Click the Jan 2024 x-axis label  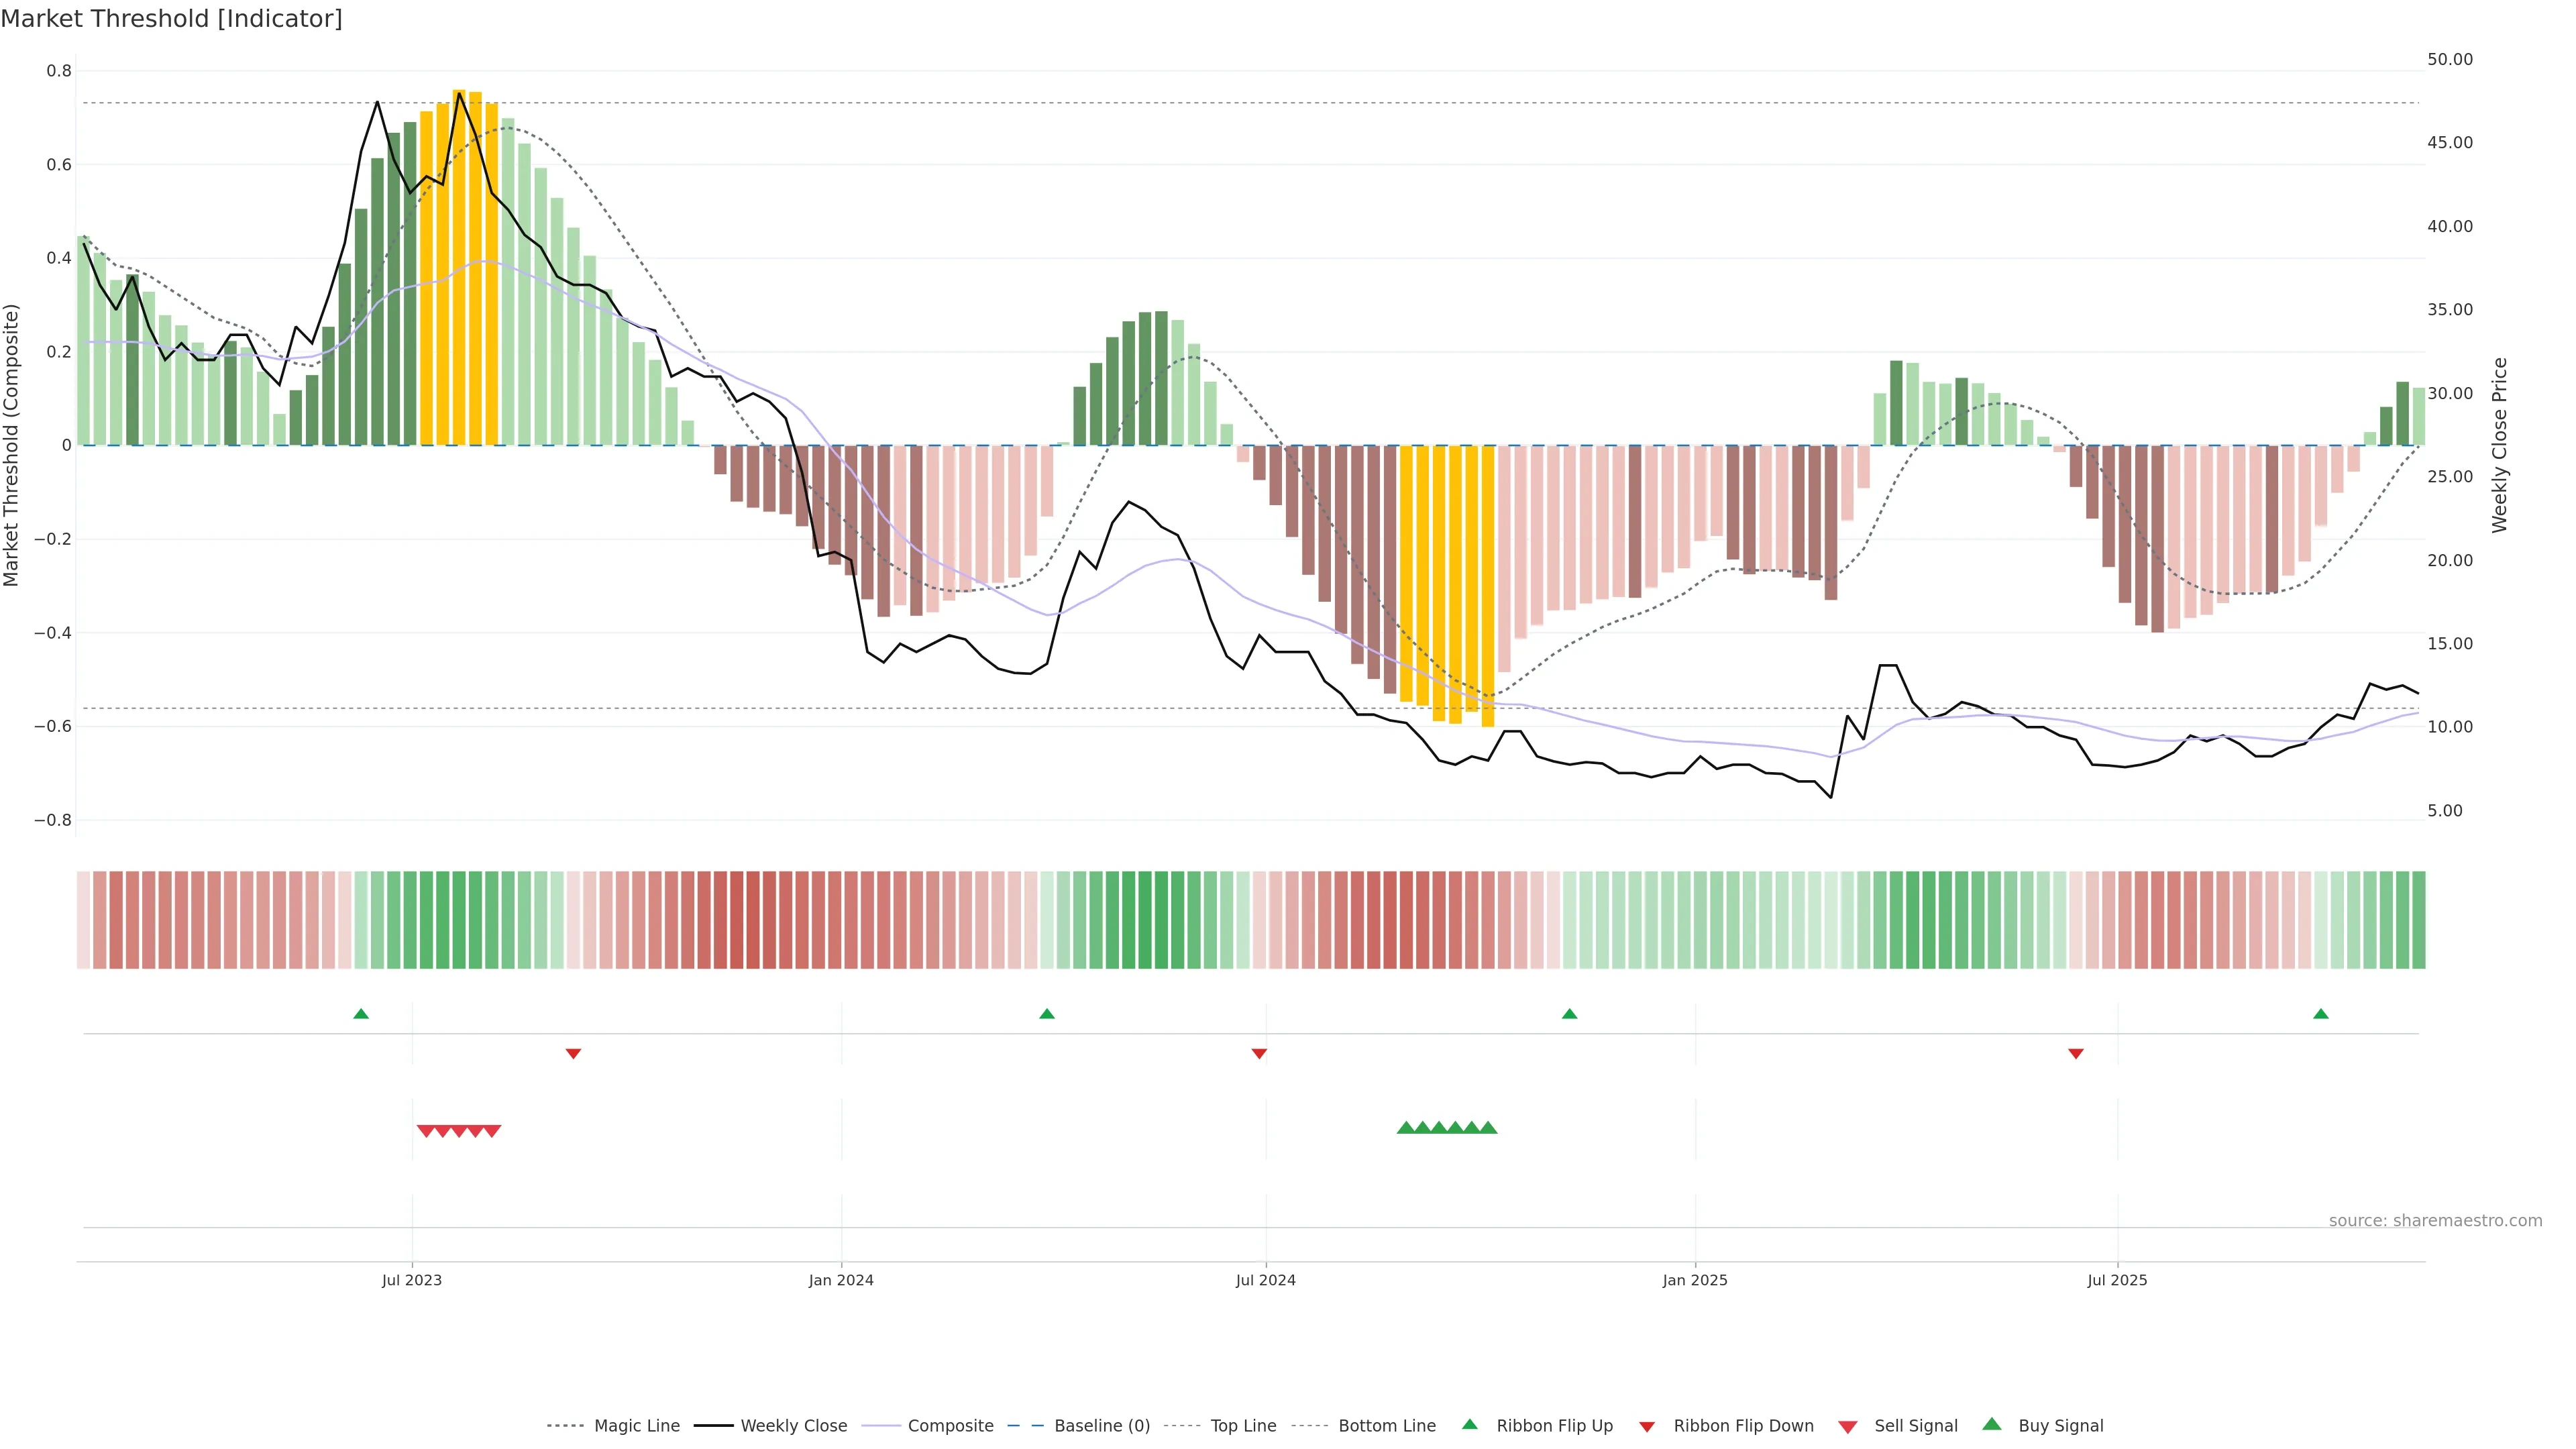[841, 1280]
